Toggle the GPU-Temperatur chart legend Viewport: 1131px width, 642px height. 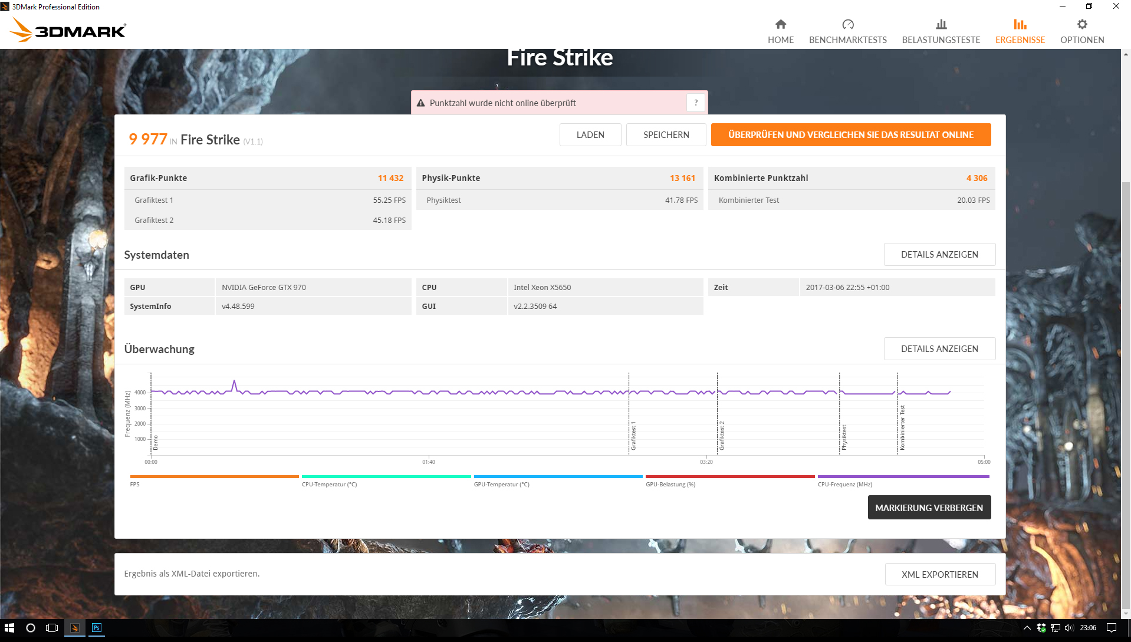pyautogui.click(x=558, y=480)
